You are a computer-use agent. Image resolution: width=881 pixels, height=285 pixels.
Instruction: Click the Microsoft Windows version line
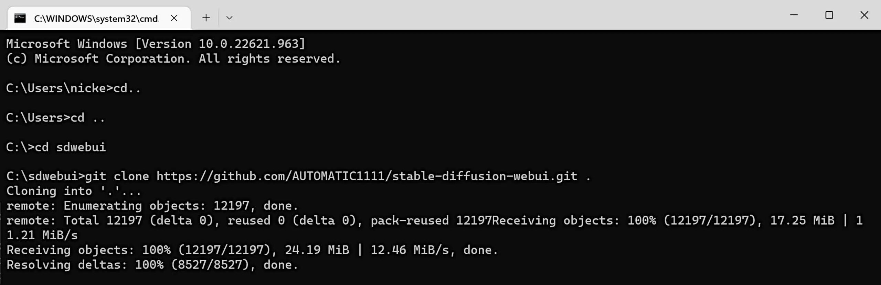click(156, 44)
